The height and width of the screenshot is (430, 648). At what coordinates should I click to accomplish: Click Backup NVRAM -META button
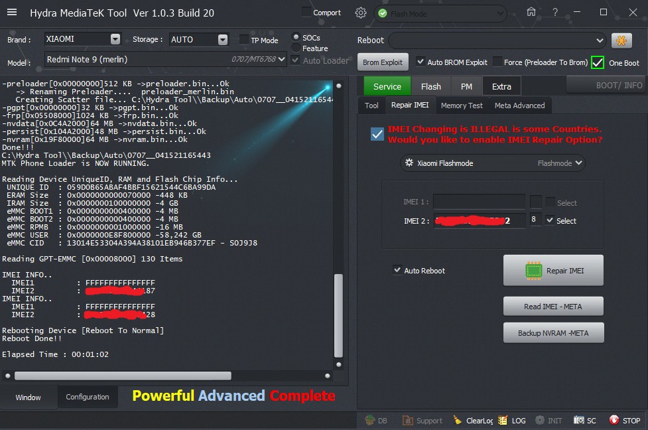coord(553,333)
